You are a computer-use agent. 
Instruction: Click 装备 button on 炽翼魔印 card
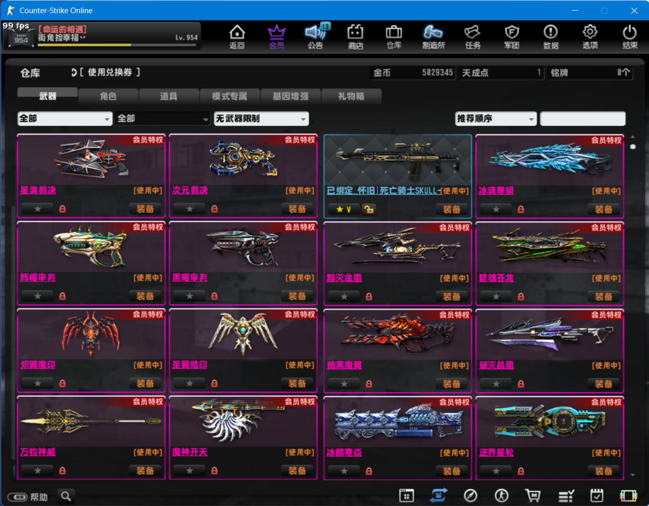(145, 384)
